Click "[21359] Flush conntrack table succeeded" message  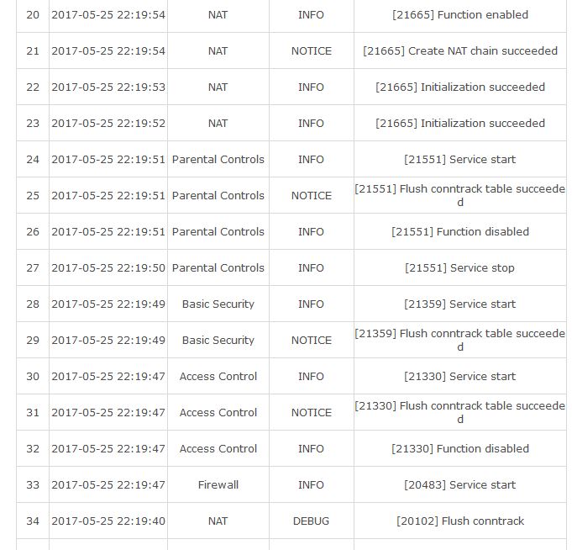click(459, 341)
